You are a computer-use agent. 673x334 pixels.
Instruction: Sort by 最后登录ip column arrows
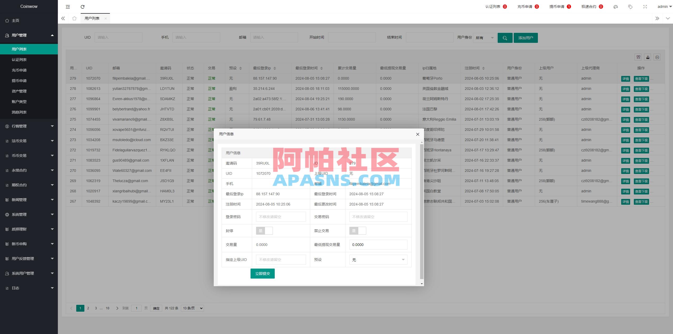coord(275,68)
